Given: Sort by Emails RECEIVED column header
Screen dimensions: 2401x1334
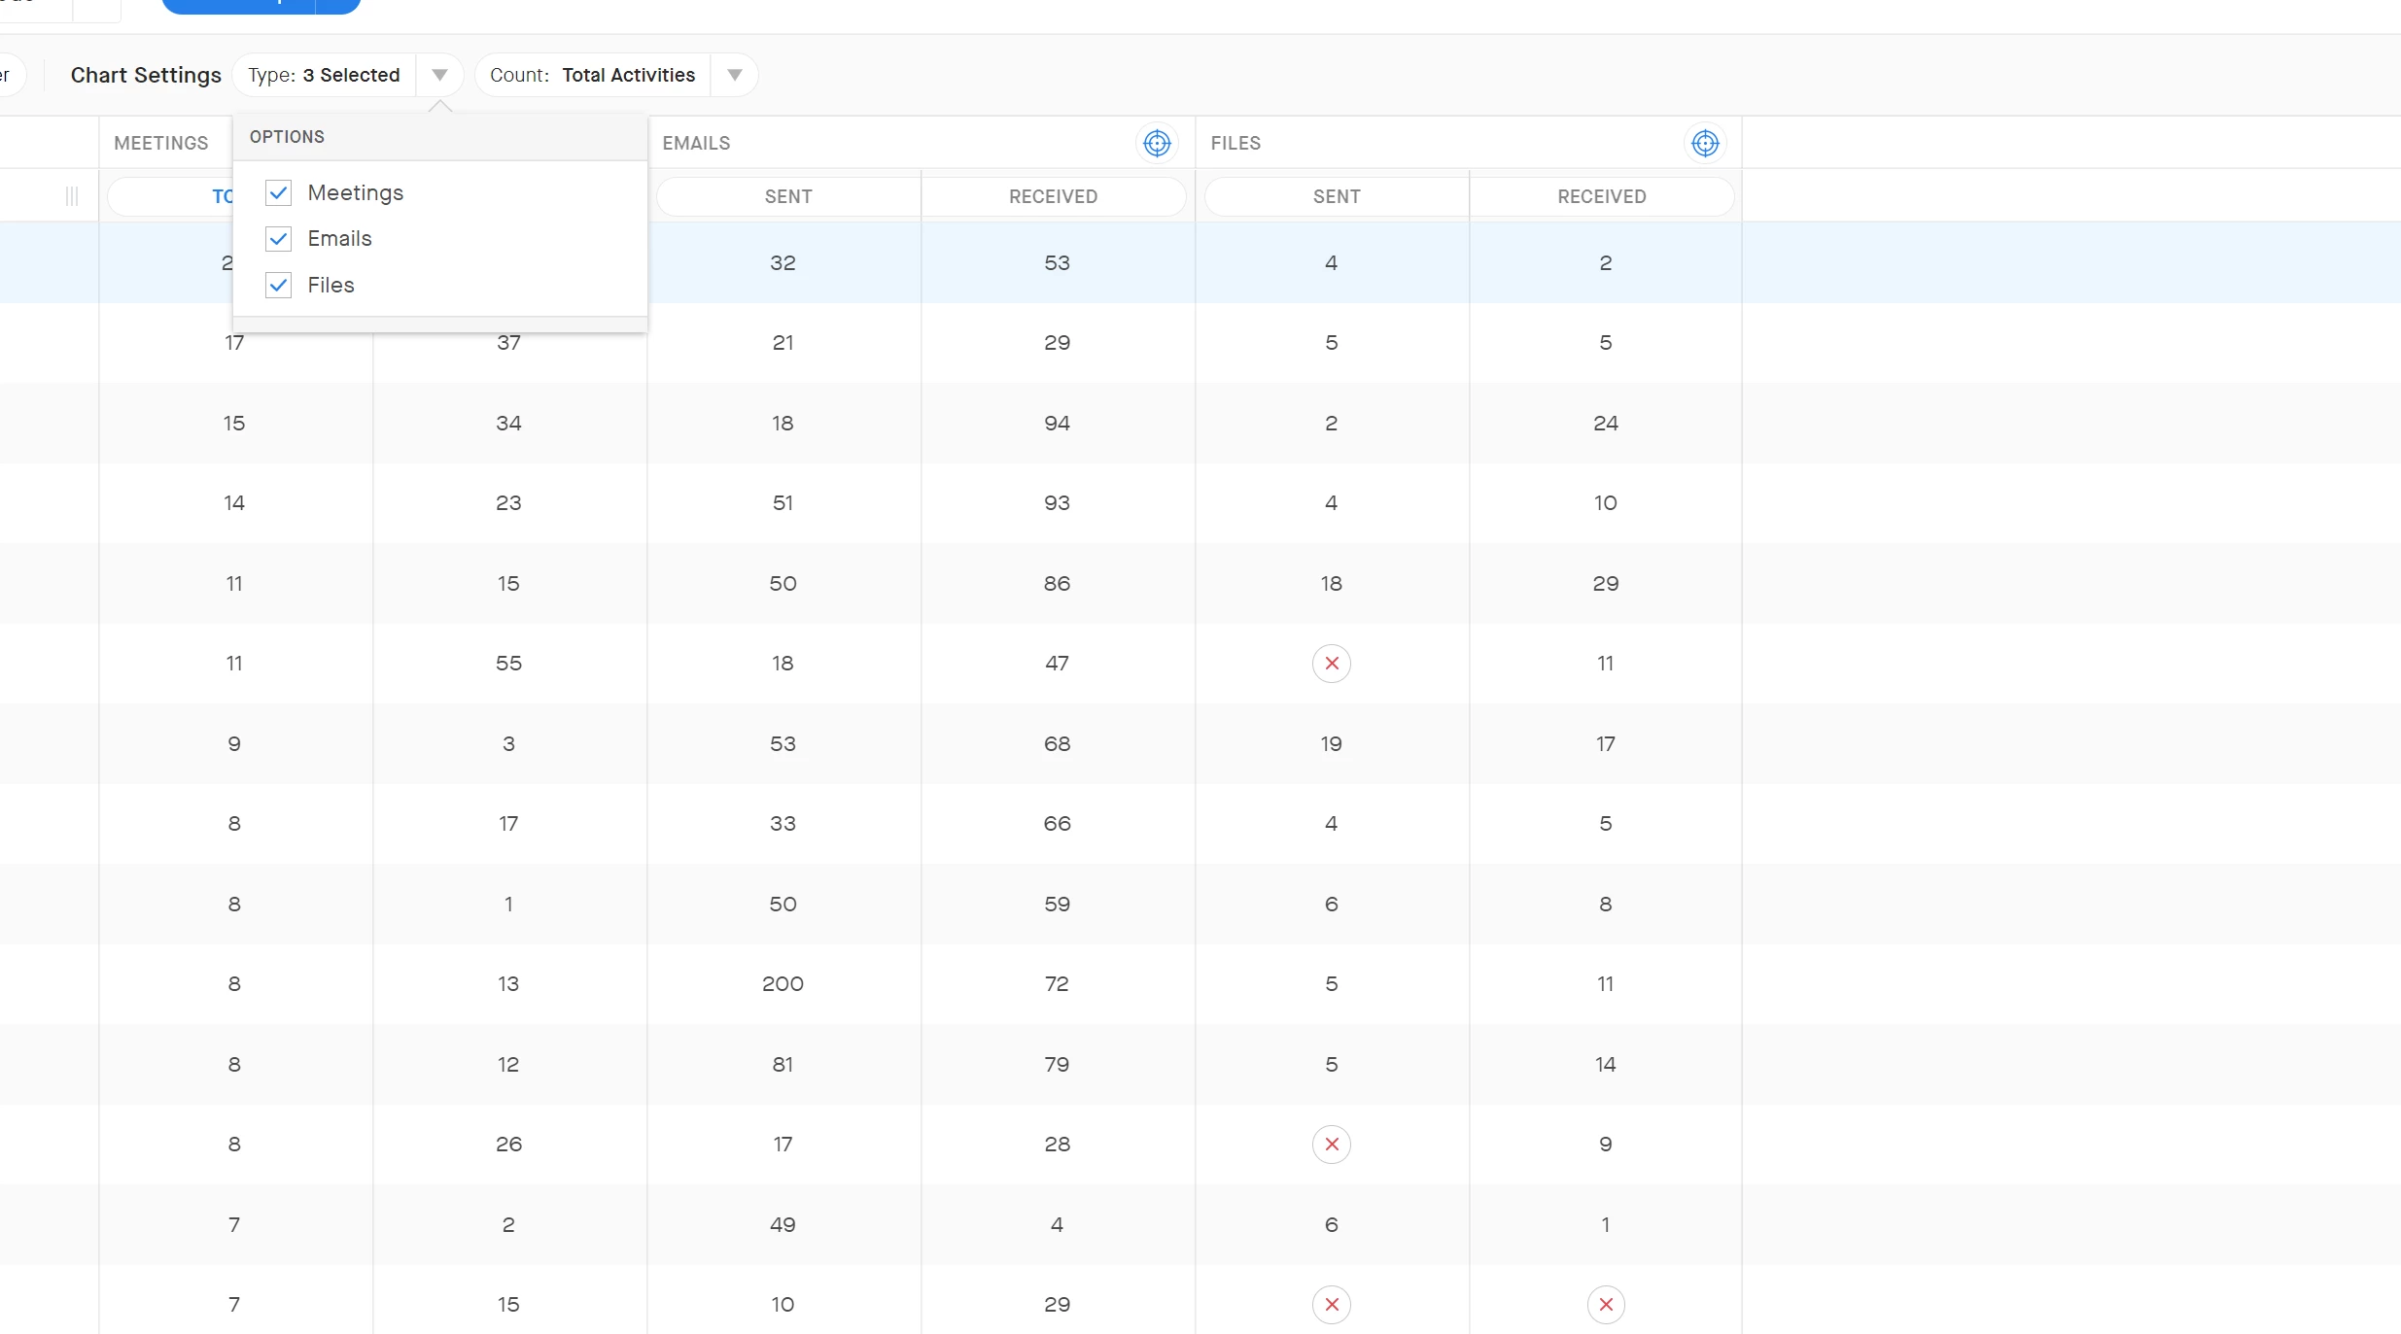Looking at the screenshot, I should tap(1053, 196).
